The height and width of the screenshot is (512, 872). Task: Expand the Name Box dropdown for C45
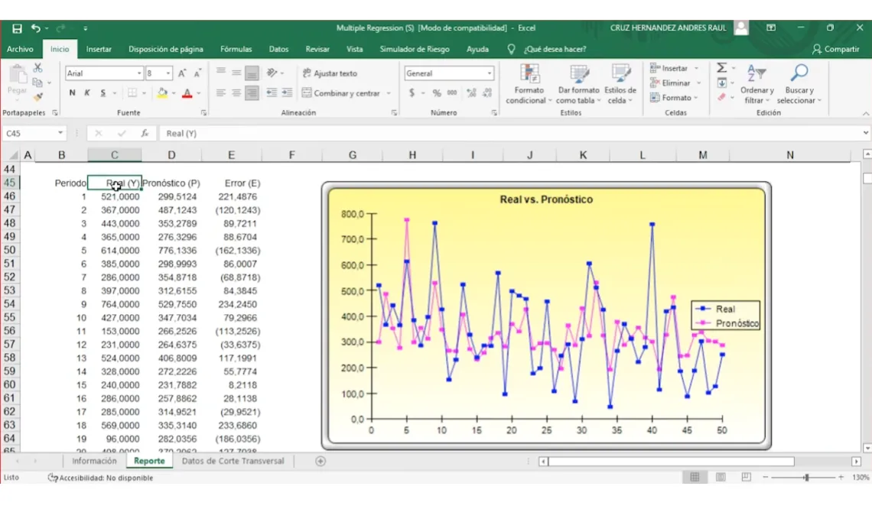60,133
